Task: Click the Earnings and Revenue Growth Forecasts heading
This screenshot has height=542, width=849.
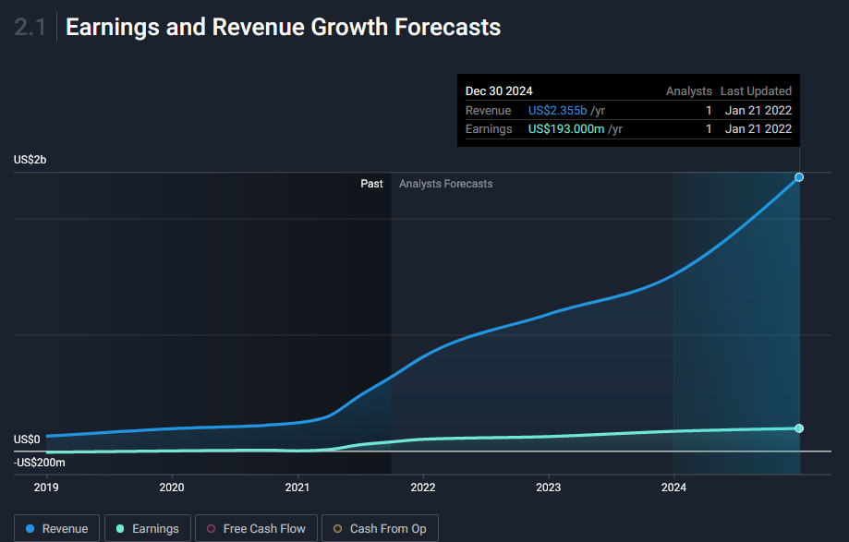Action: 283,28
